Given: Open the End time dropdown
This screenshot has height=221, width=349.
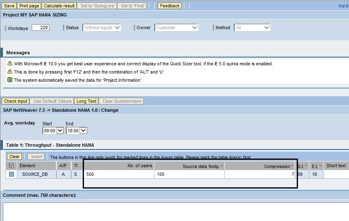Looking at the screenshot, I should point(77,131).
